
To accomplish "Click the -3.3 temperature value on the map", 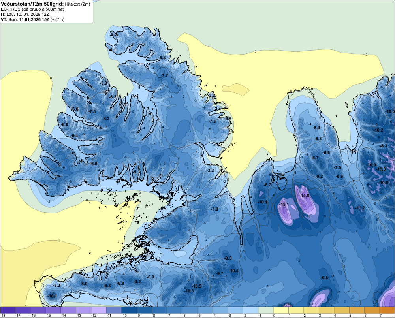I will click(56, 286).
